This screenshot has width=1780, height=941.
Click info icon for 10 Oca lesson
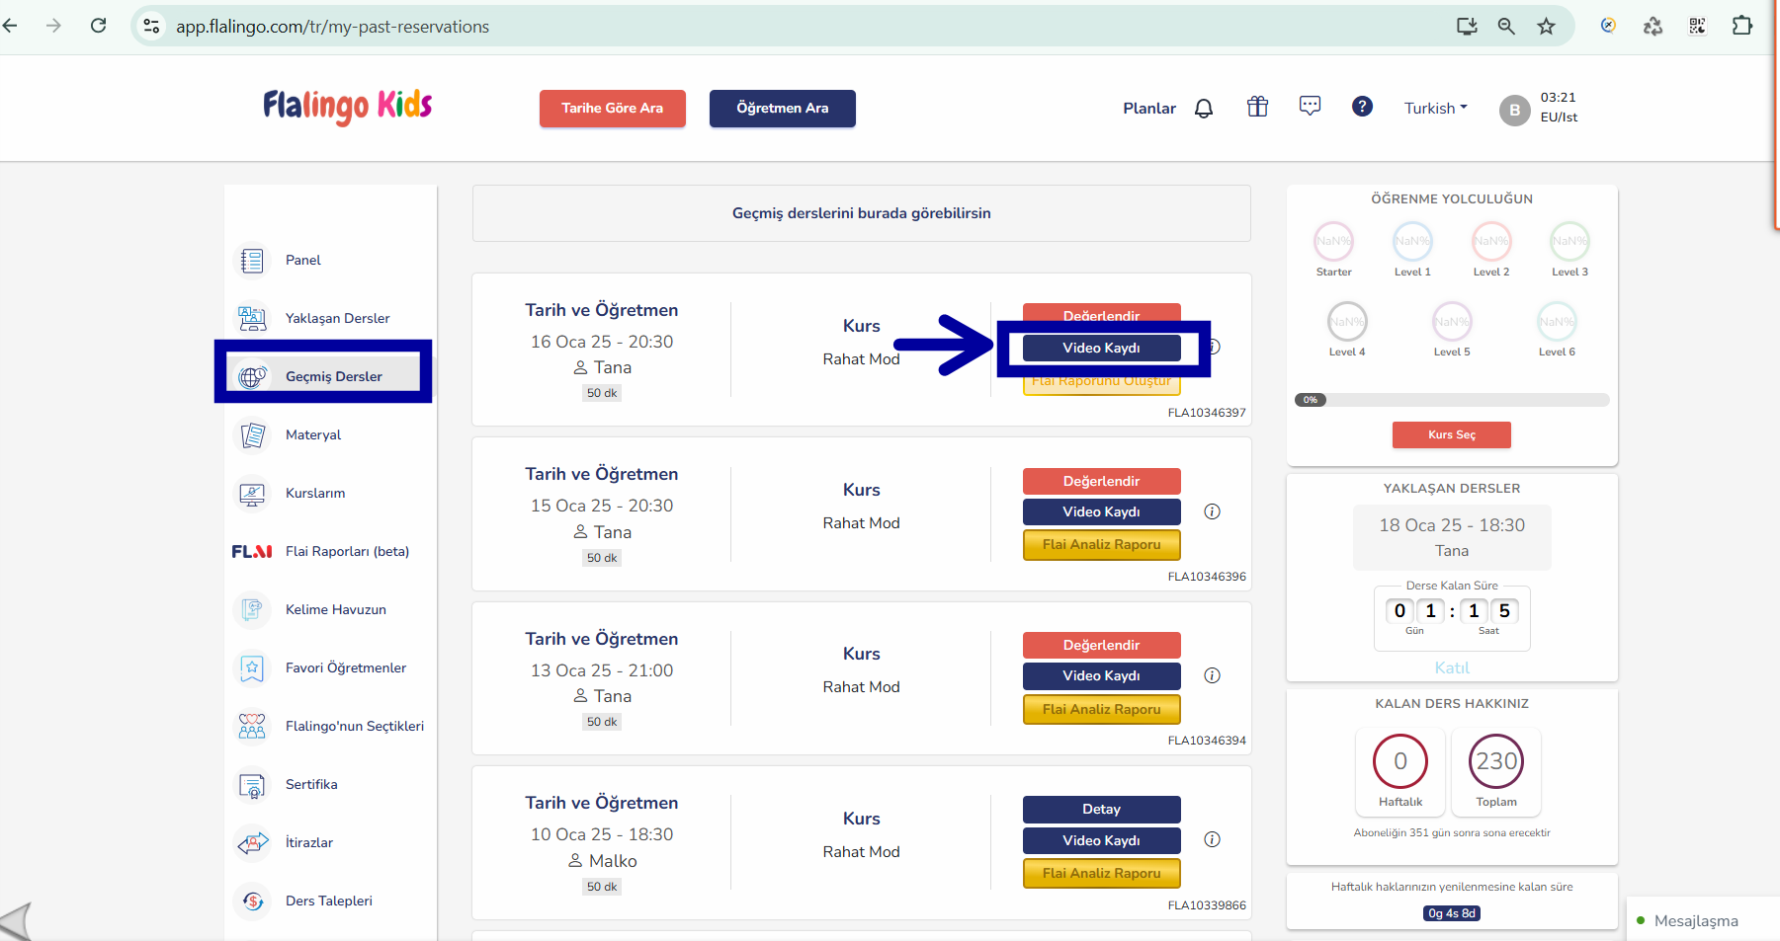click(1212, 839)
